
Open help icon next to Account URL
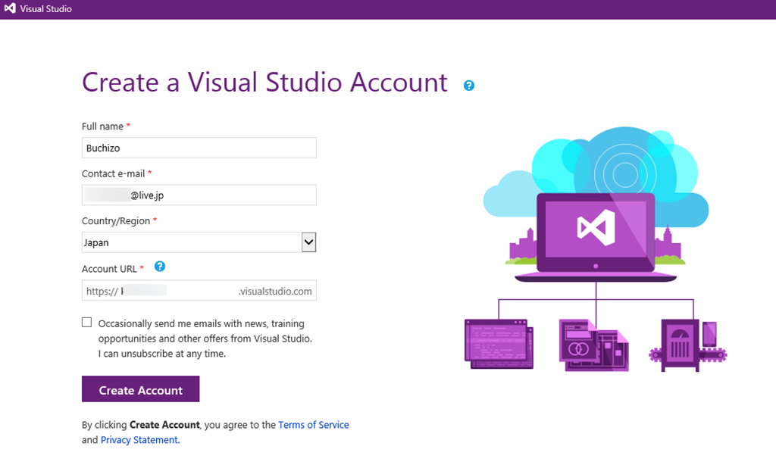[159, 267]
